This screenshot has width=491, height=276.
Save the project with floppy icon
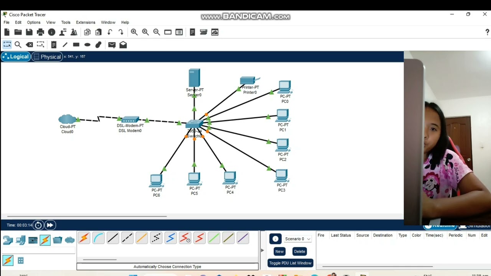click(x=29, y=32)
